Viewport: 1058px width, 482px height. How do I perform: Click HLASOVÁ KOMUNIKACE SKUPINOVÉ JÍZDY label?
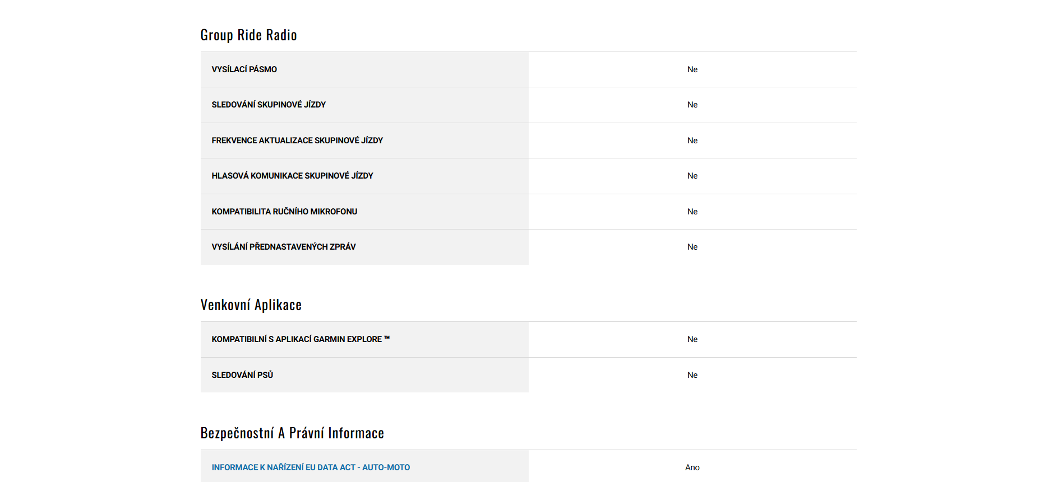click(x=292, y=176)
